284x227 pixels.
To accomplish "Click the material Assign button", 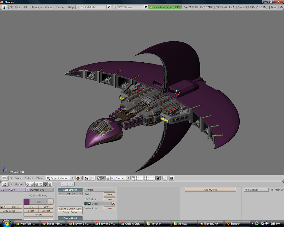I will pyautogui.click(x=38, y=215).
